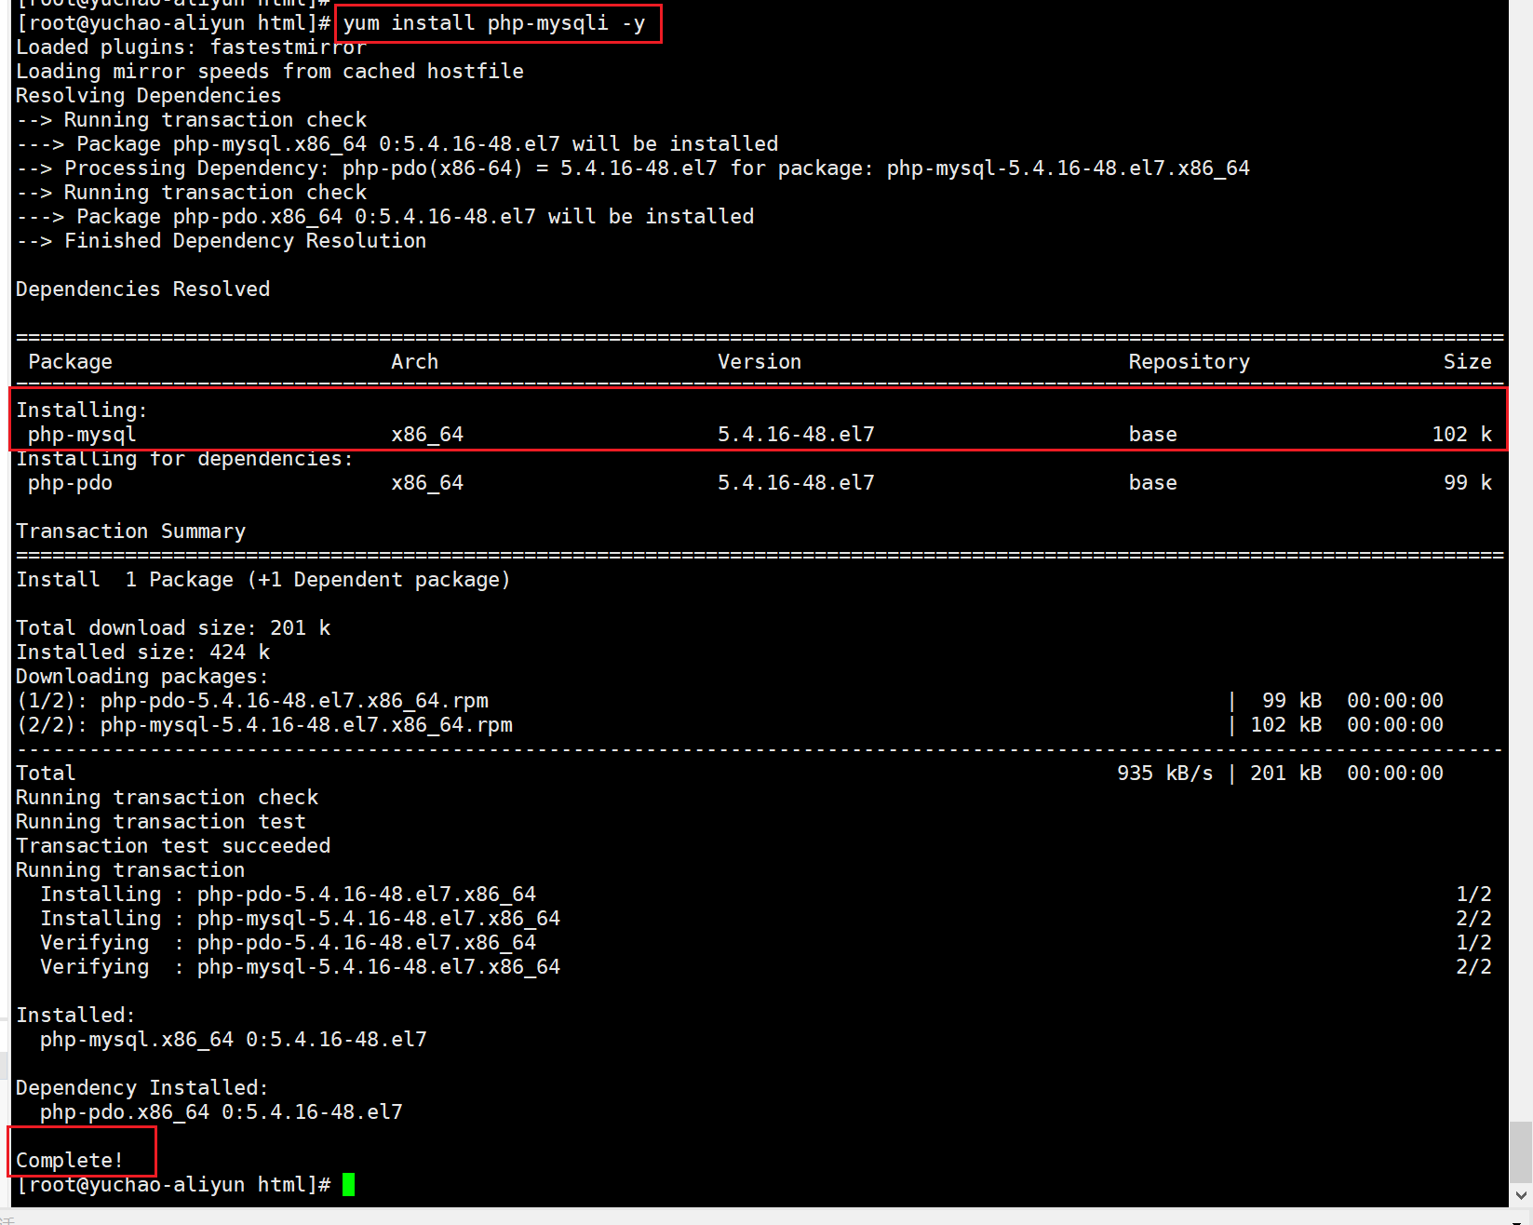Viewport: 1533px width, 1225px height.
Task: Click the green terminal cursor block
Action: pos(348,1184)
